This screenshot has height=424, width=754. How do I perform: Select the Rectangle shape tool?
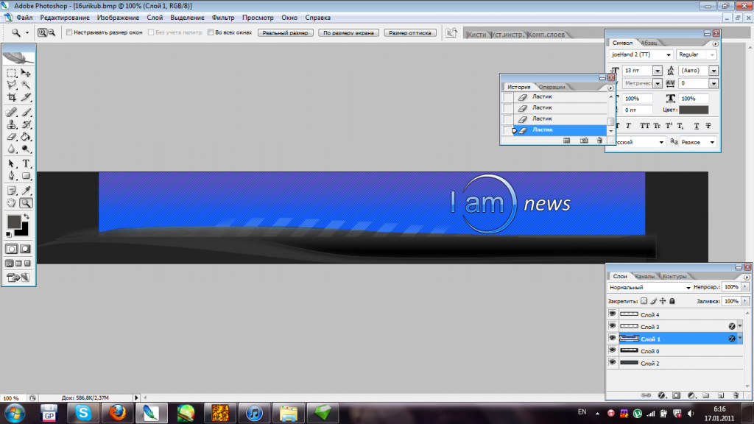[x=26, y=176]
